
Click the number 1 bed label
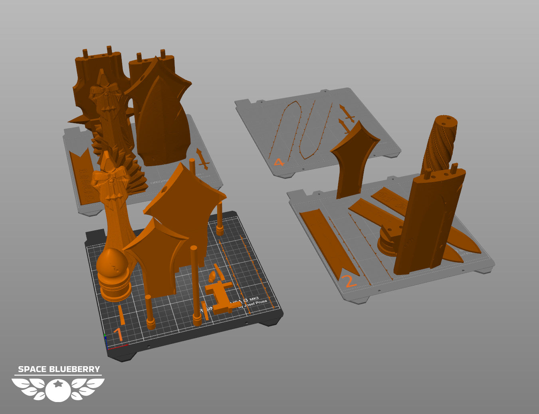pos(118,335)
